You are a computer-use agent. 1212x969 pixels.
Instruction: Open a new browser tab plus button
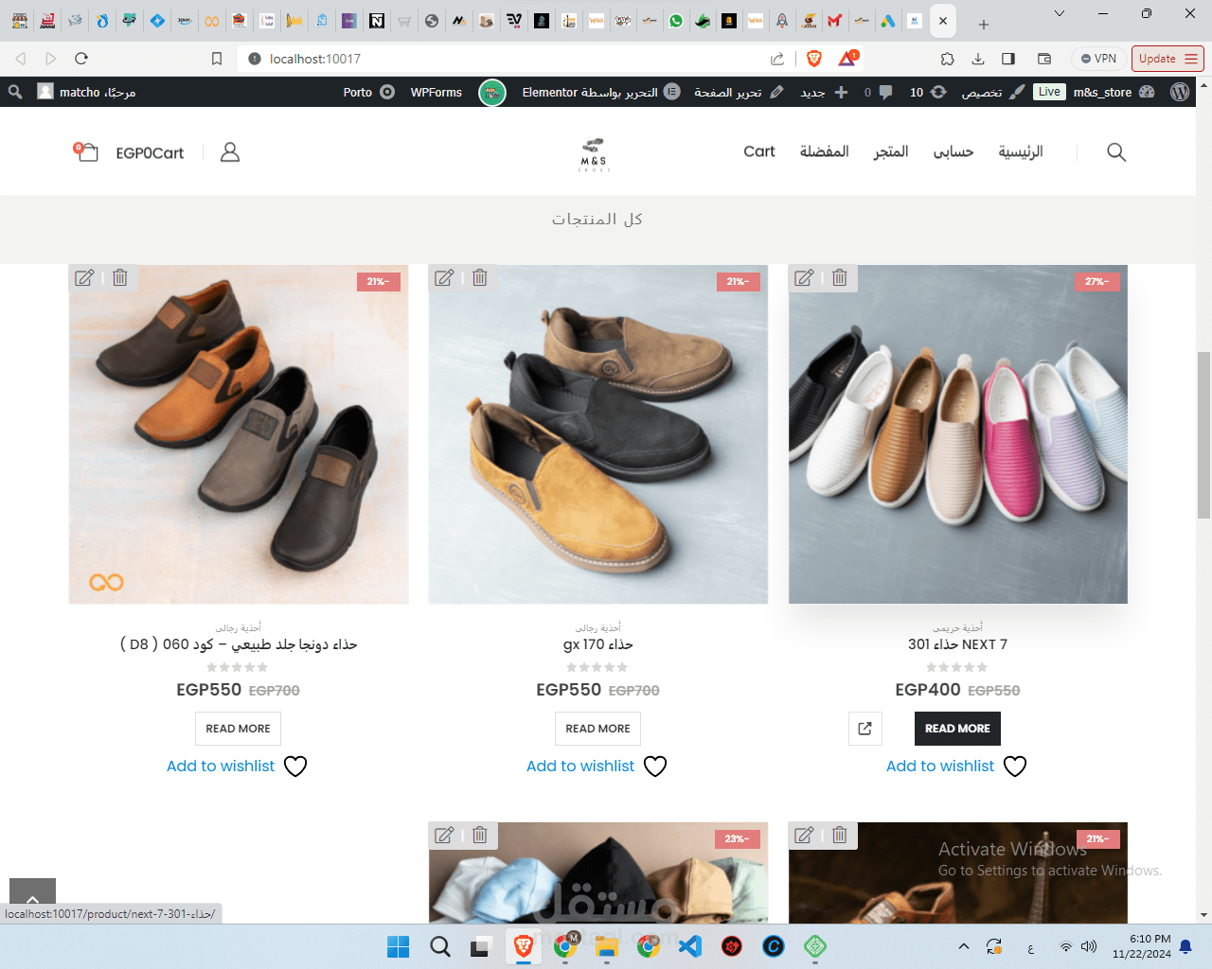(984, 24)
